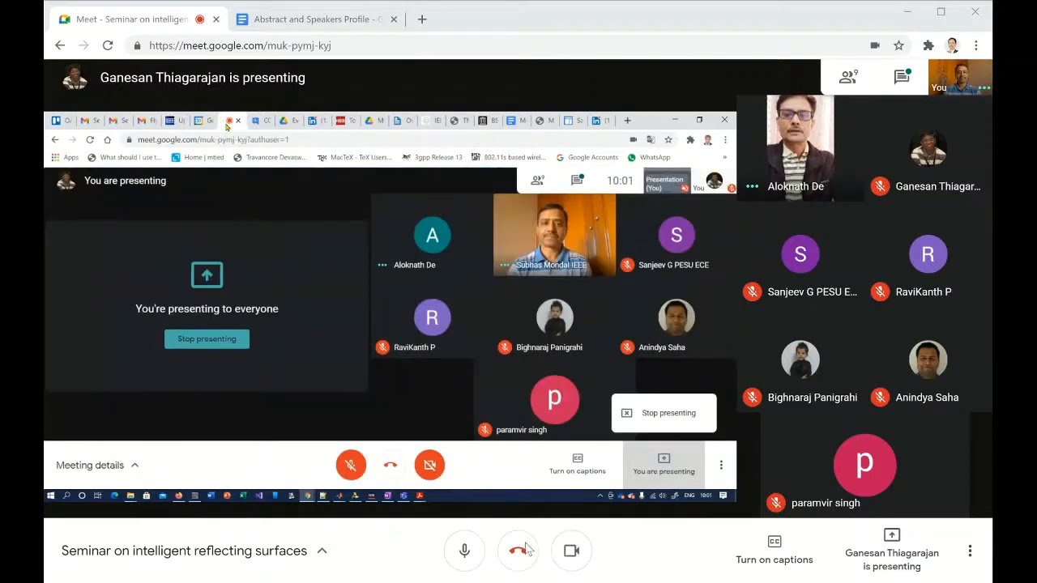This screenshot has height=583, width=1037.
Task: Click camera permission icon in outer address bar
Action: pyautogui.click(x=875, y=45)
